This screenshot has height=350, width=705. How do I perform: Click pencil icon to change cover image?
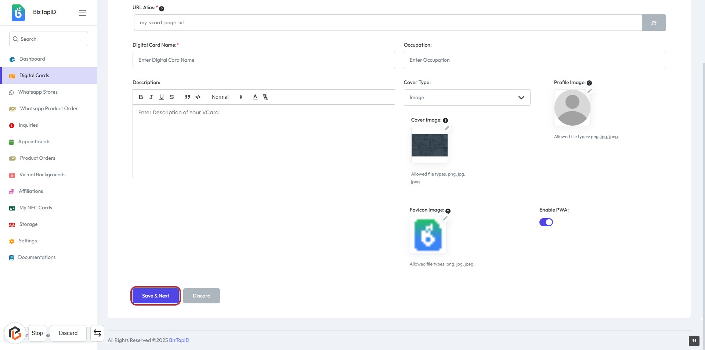point(446,128)
